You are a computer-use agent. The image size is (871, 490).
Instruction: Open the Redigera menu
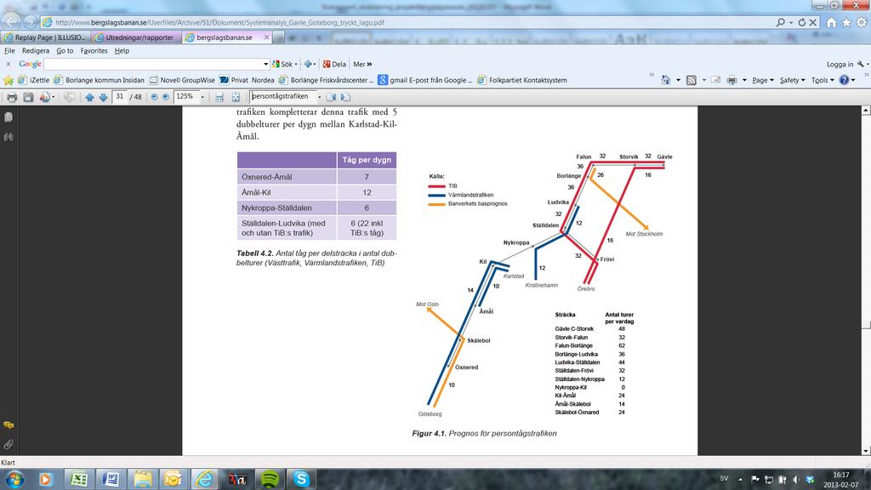(x=36, y=50)
